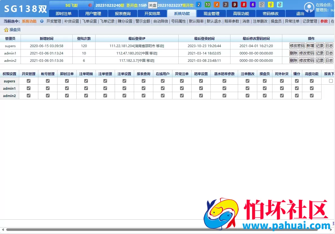This screenshot has height=234, width=335.
Task: Open 警示金额 submenu link
Action: click(x=143, y=21)
